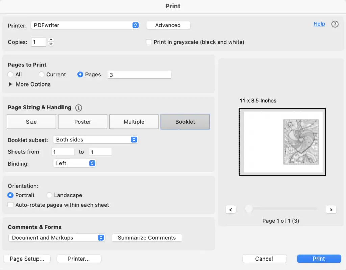Choose Portrait orientation
The image size is (346, 270).
(10, 195)
